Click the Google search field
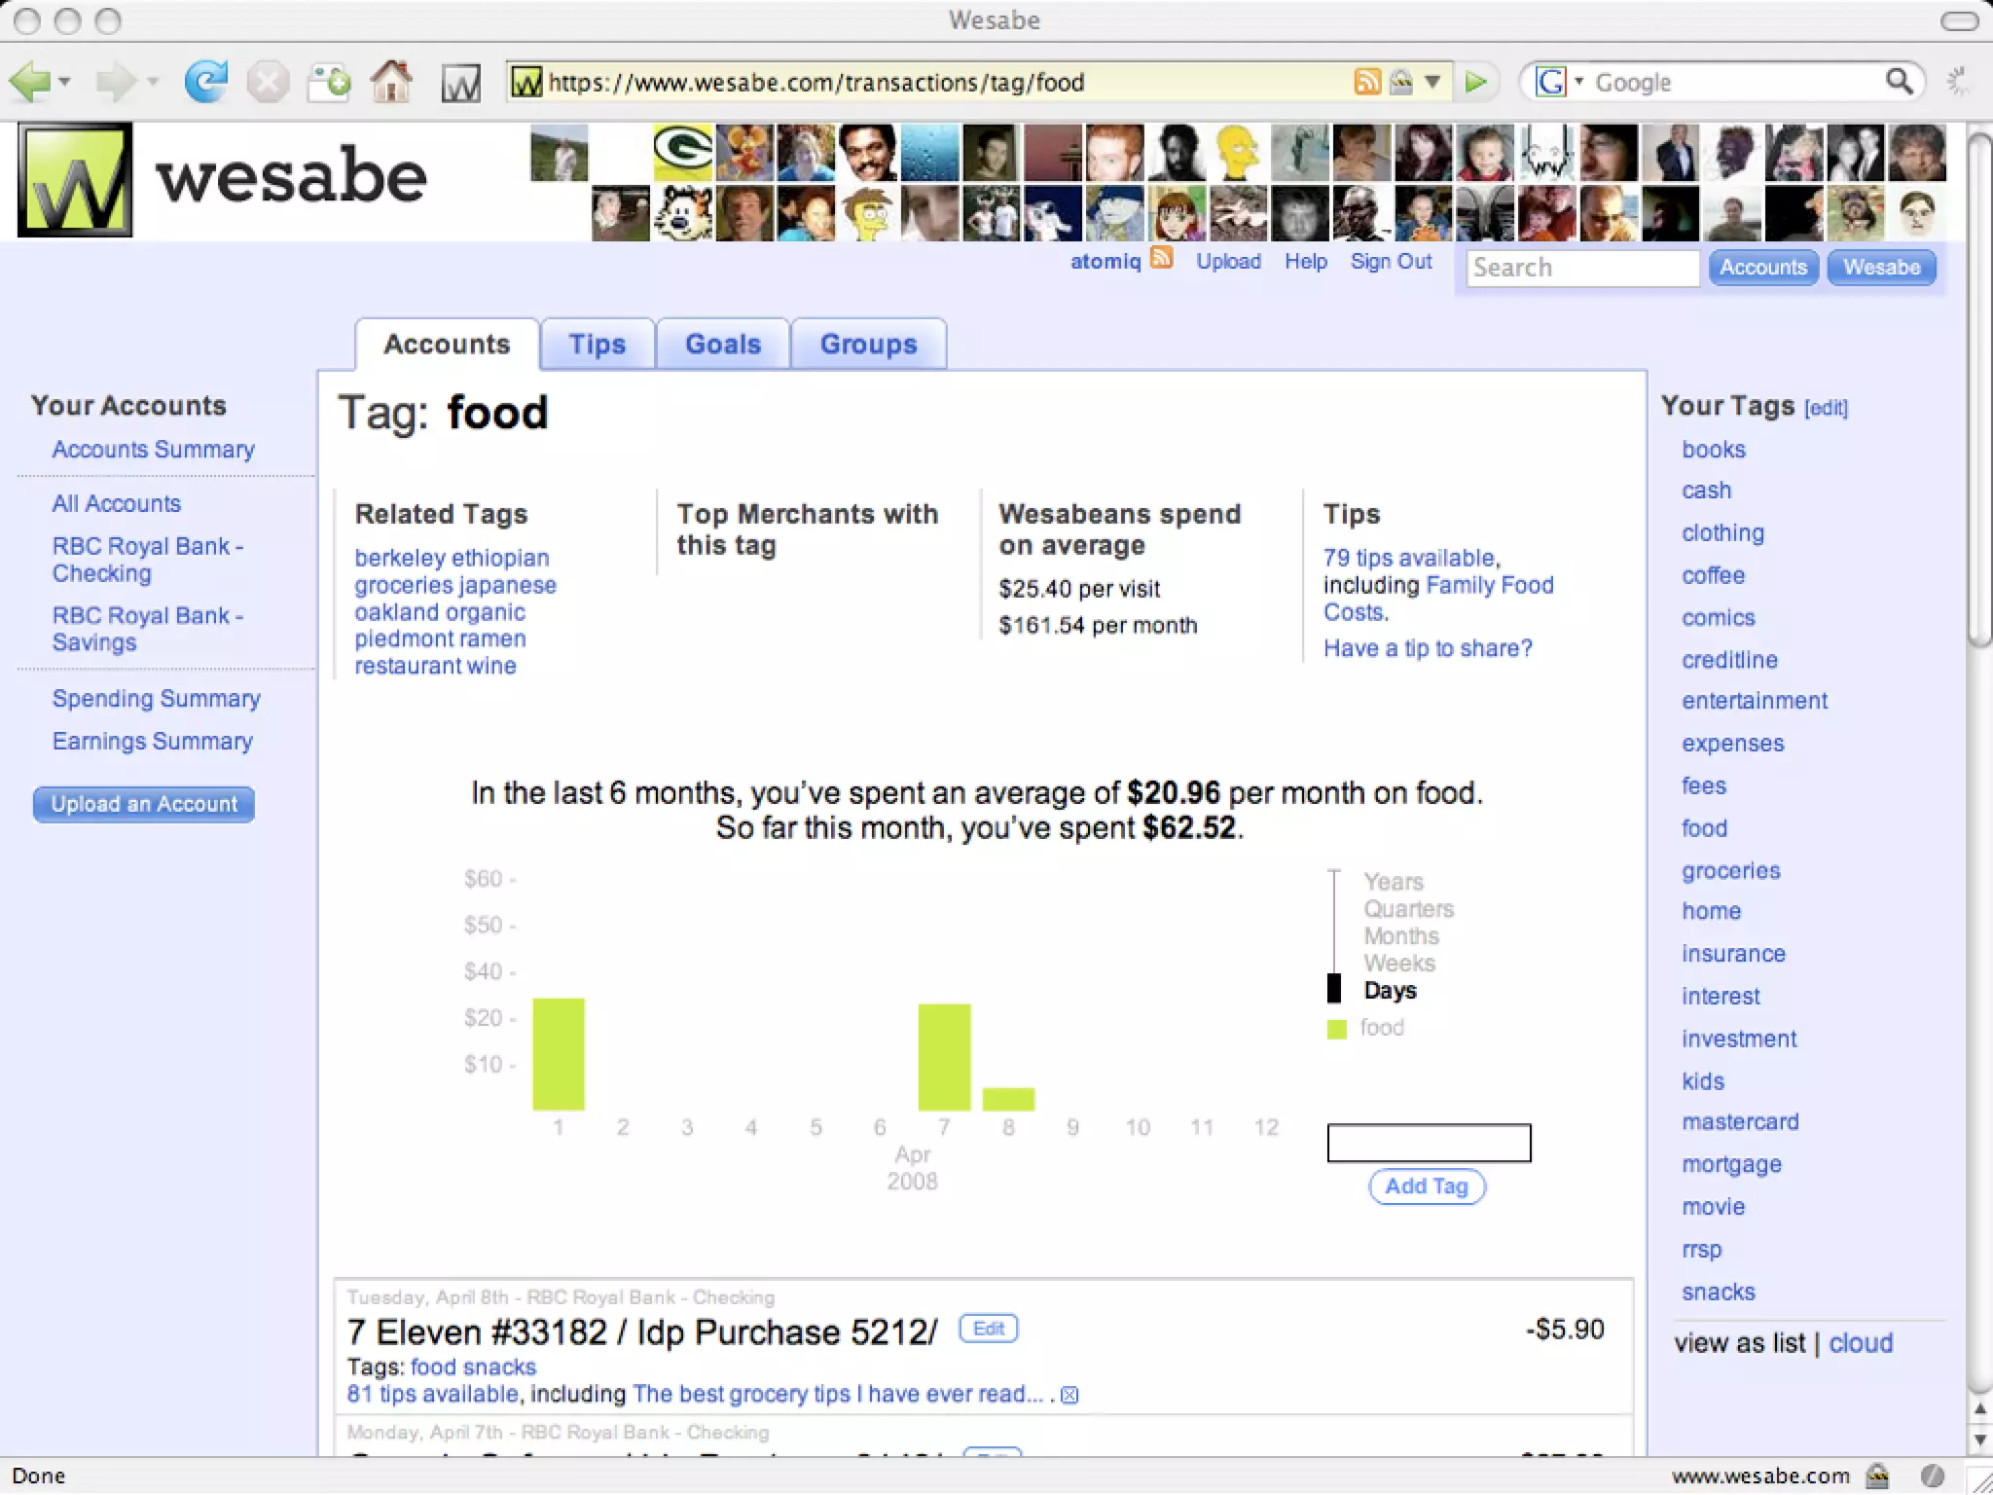 pos(1738,82)
